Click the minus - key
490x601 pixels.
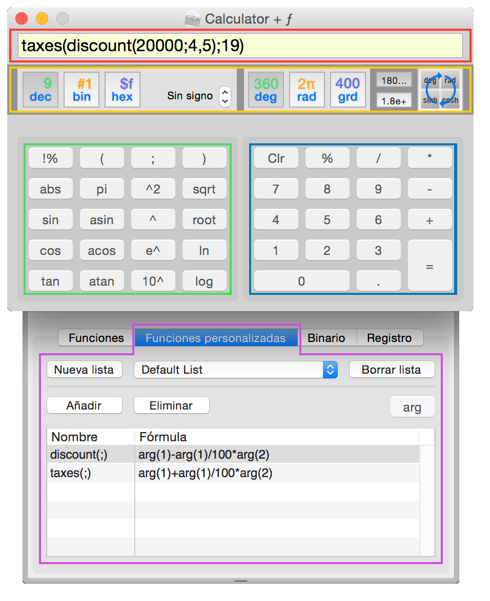click(430, 189)
